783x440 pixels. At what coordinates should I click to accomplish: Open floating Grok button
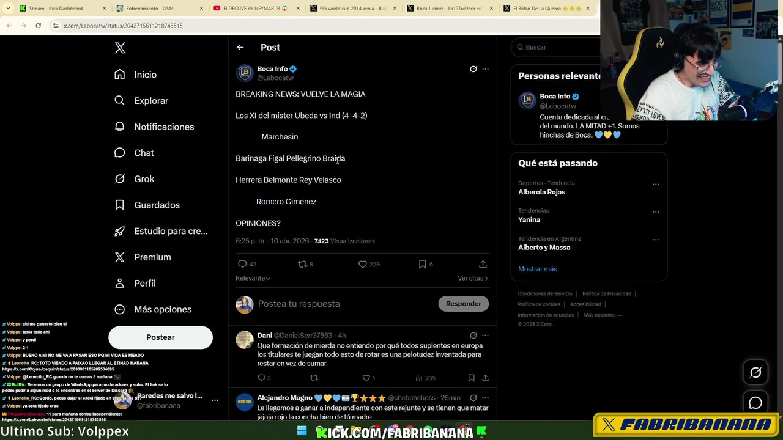click(x=755, y=372)
